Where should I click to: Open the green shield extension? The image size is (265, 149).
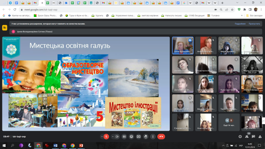[x=239, y=10]
